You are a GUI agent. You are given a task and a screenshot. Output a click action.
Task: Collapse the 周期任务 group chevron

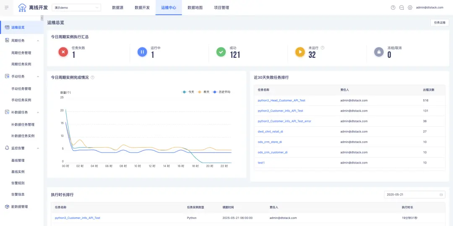[38, 41]
